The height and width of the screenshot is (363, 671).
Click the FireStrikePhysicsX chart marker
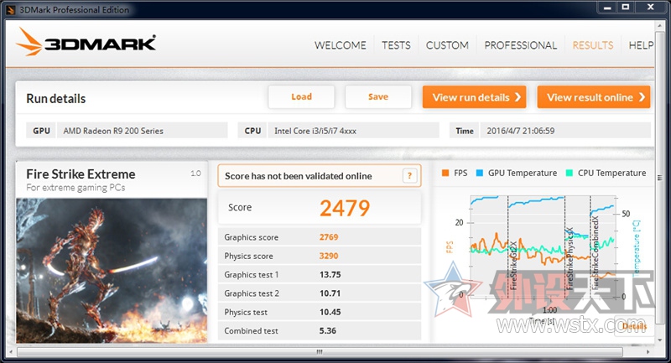(570, 258)
